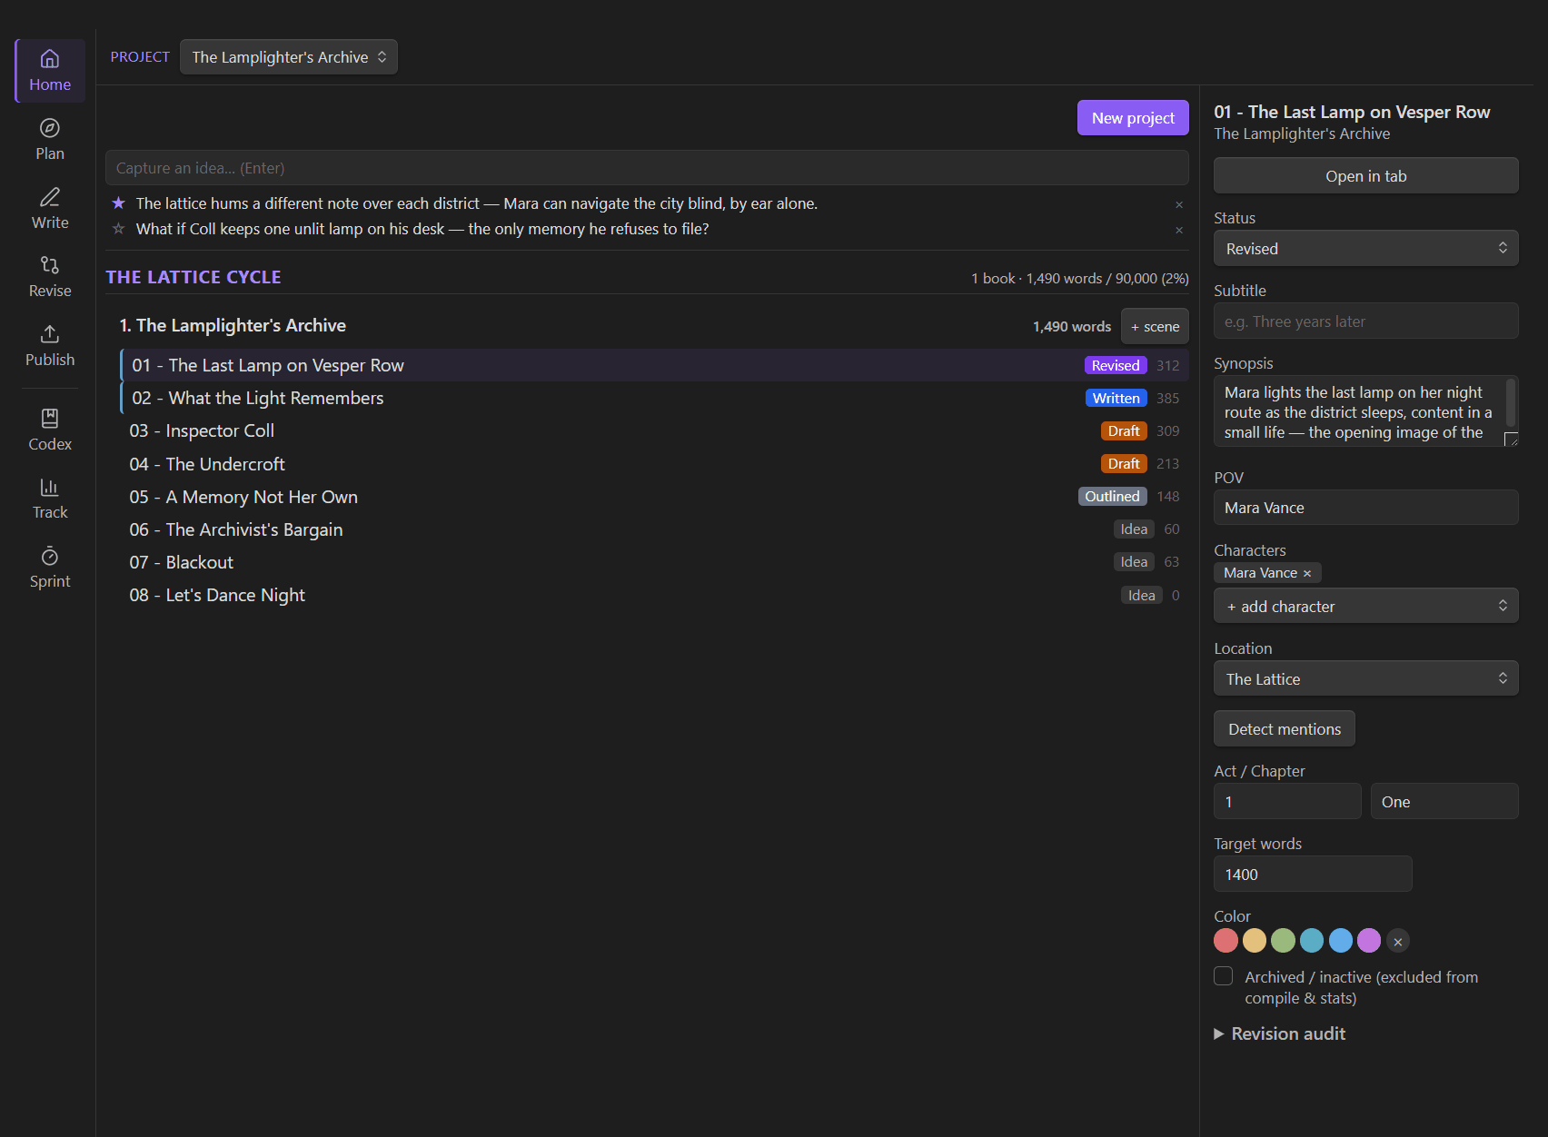Click the Chapter field reading One
The image size is (1548, 1137).
[x=1444, y=801]
